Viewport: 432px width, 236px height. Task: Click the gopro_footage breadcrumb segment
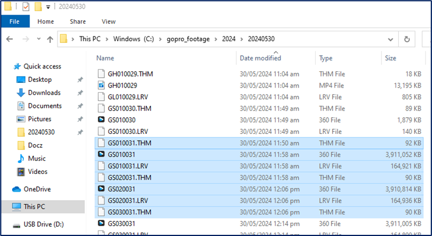point(188,39)
